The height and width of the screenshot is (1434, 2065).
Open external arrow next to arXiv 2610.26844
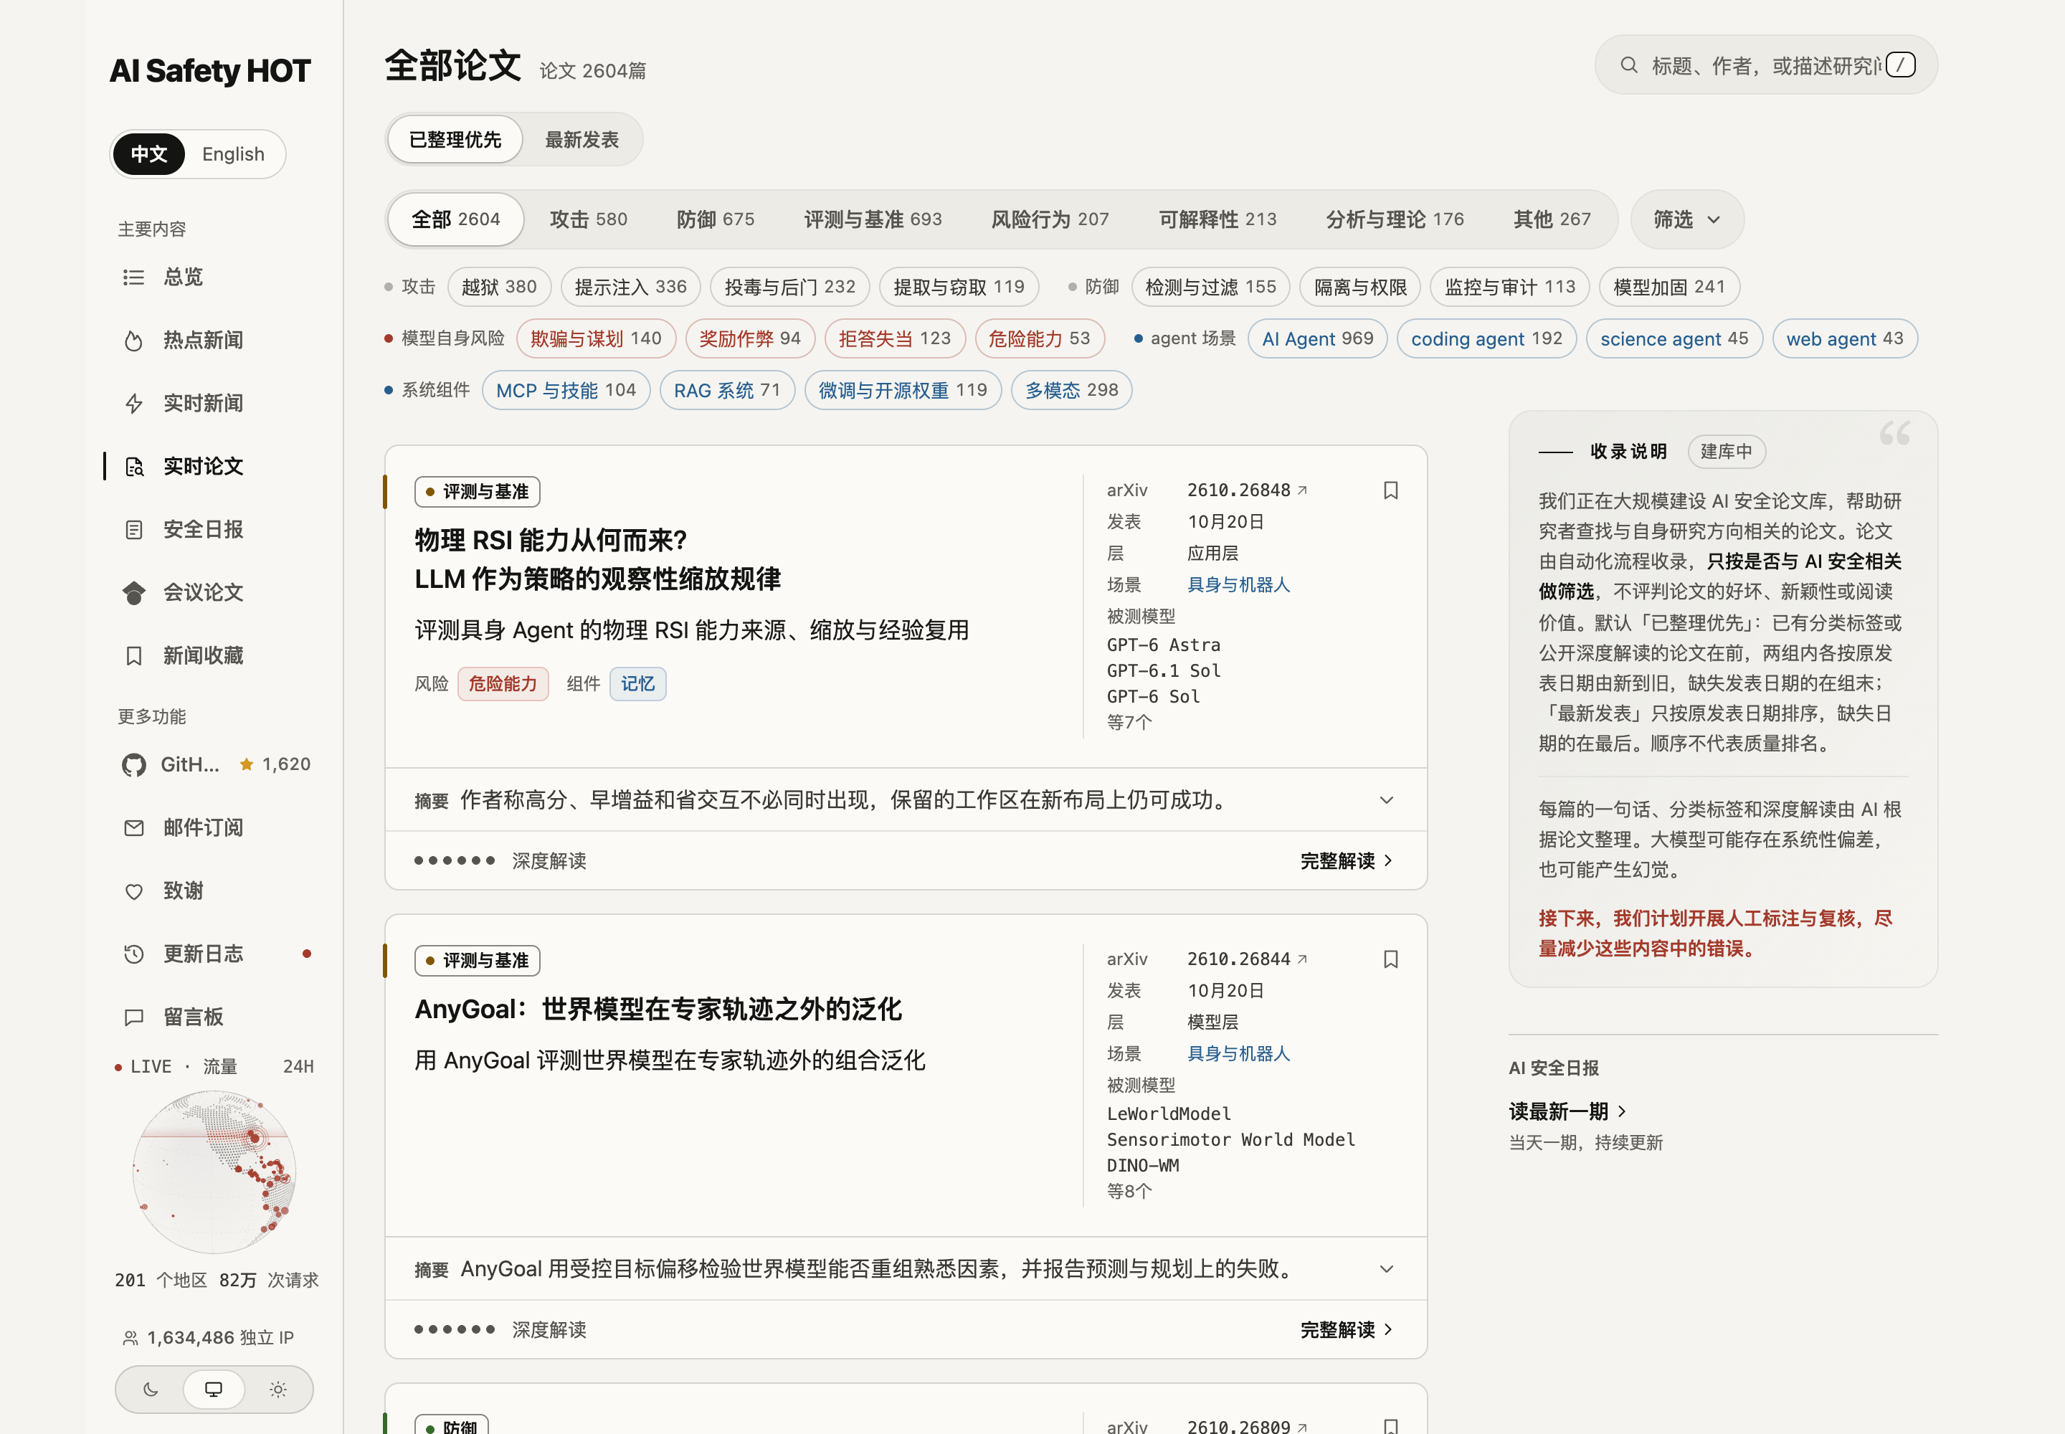(x=1302, y=959)
